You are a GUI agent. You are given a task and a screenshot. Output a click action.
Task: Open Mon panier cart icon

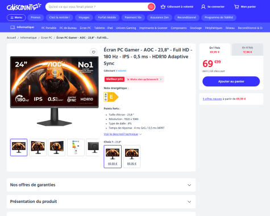236,7
